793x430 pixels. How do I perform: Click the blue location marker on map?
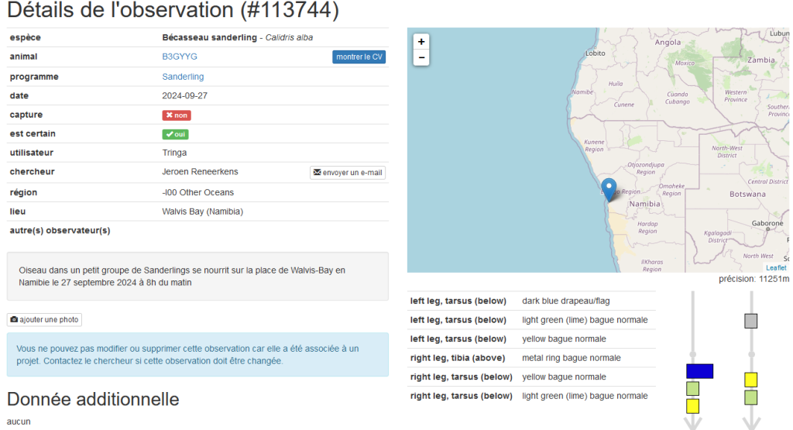(609, 188)
